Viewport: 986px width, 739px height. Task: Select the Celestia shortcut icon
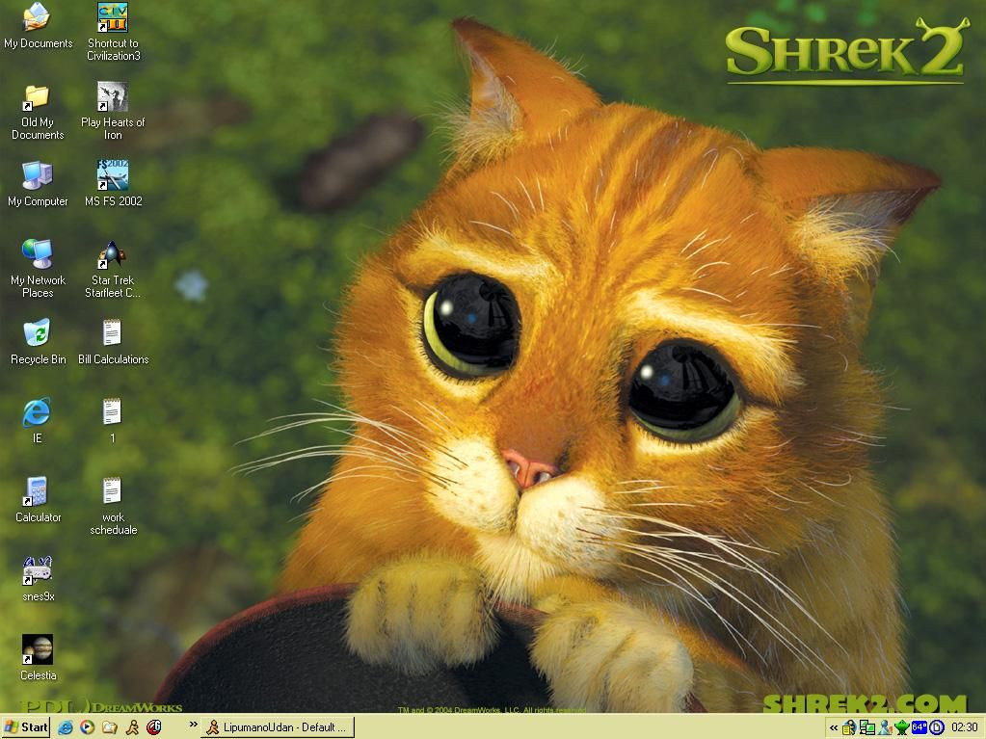38,658
